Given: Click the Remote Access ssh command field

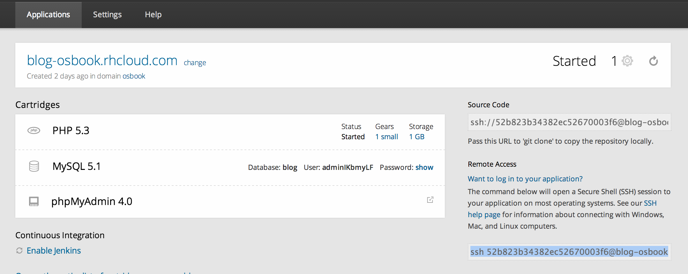Looking at the screenshot, I should pyautogui.click(x=569, y=252).
